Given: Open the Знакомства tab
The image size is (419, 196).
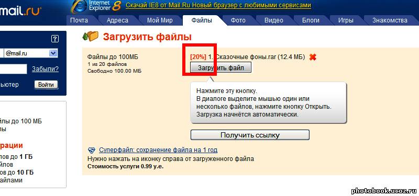Looking at the screenshot, I should pos(390,20).
